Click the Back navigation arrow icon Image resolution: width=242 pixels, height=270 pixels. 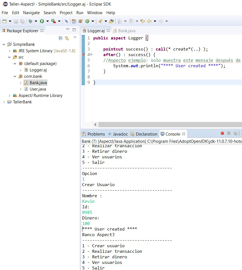[149, 21]
